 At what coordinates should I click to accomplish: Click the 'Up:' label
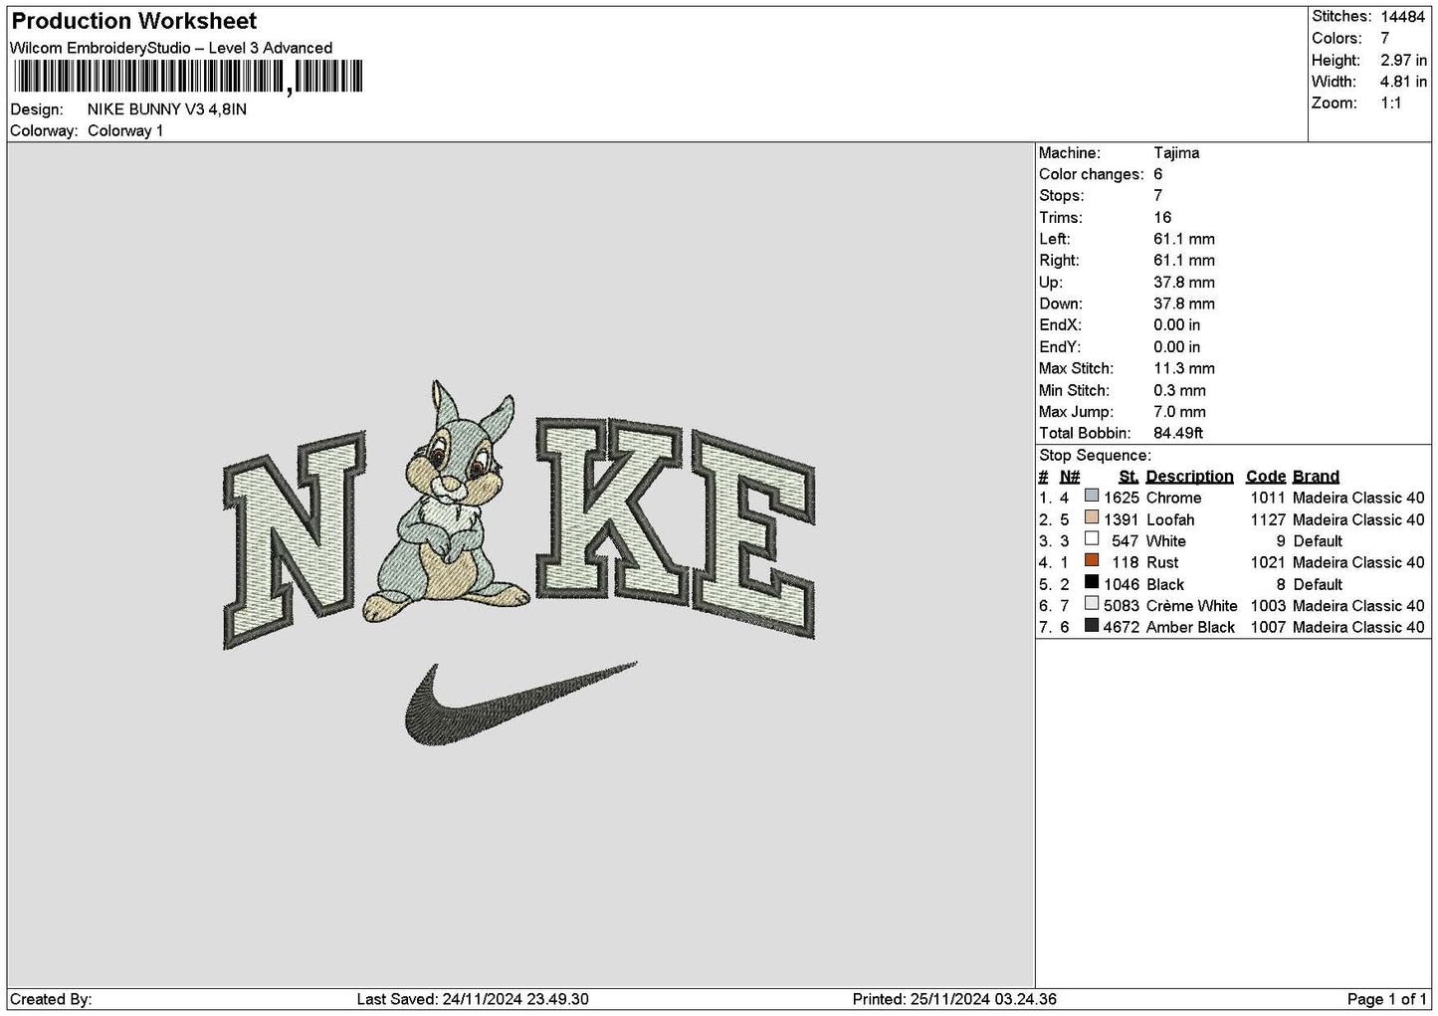[x=1051, y=283]
